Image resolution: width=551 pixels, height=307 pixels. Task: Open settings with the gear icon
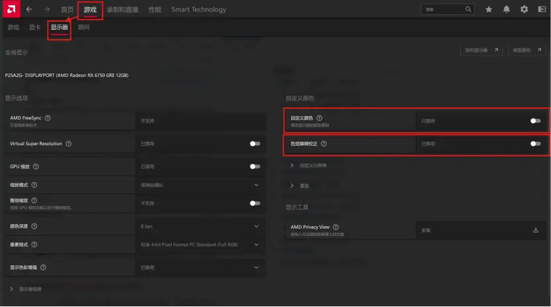click(524, 9)
